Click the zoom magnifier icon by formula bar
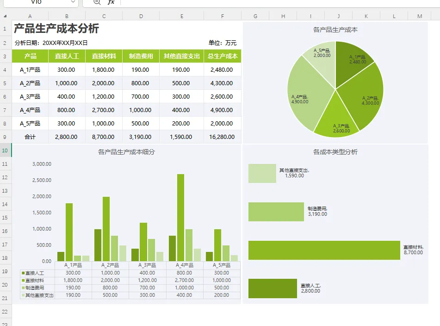This screenshot has height=326, width=440. tap(97, 2)
